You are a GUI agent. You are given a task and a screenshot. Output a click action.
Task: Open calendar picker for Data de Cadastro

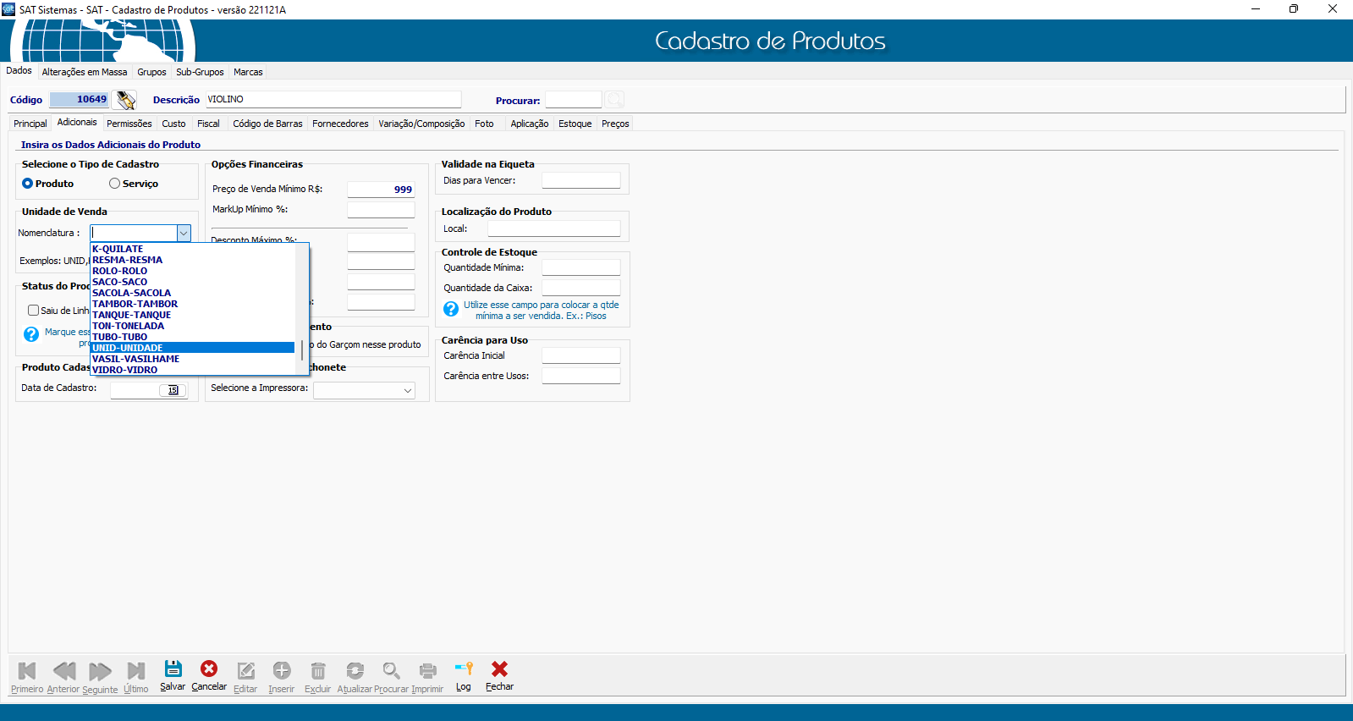(x=173, y=390)
